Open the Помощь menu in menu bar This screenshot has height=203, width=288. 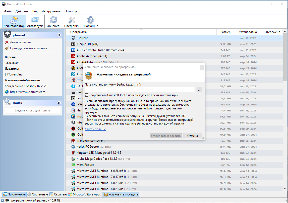(71, 11)
